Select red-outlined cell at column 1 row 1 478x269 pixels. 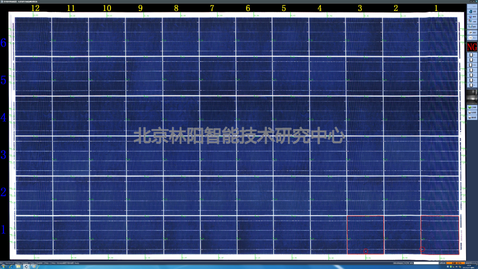[x=440, y=235]
